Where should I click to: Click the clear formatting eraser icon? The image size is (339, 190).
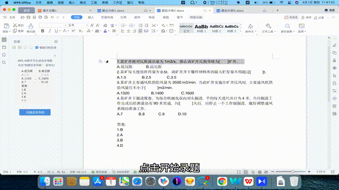point(105,25)
